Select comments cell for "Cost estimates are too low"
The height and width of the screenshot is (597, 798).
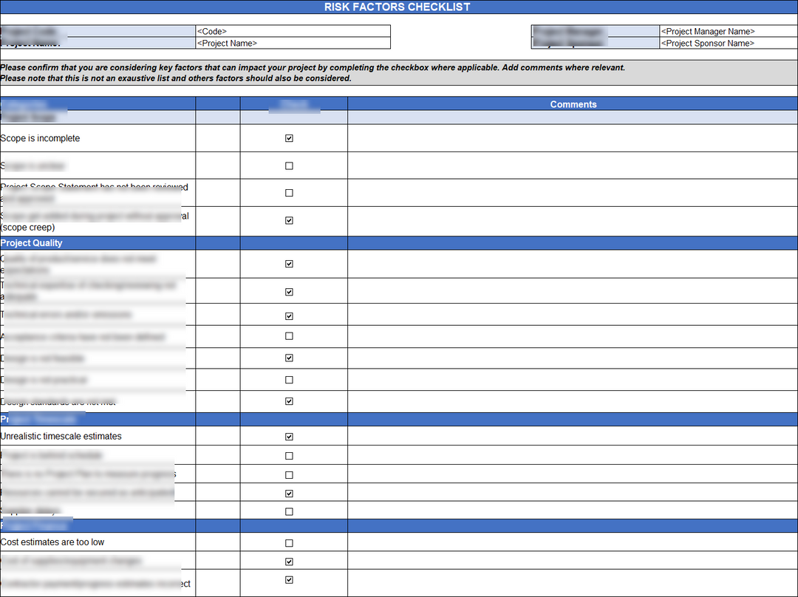(573, 543)
